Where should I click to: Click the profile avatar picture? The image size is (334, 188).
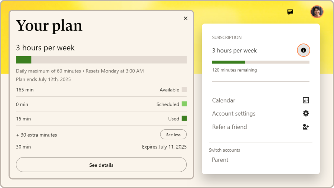point(317,12)
